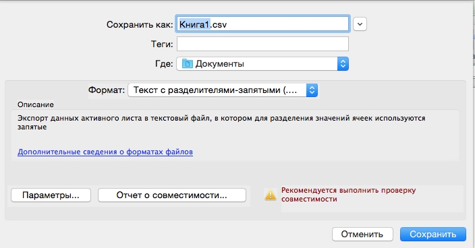This screenshot has height=248, width=475.
Task: Click the Format dropdown stepper arrows
Action: tap(312, 90)
